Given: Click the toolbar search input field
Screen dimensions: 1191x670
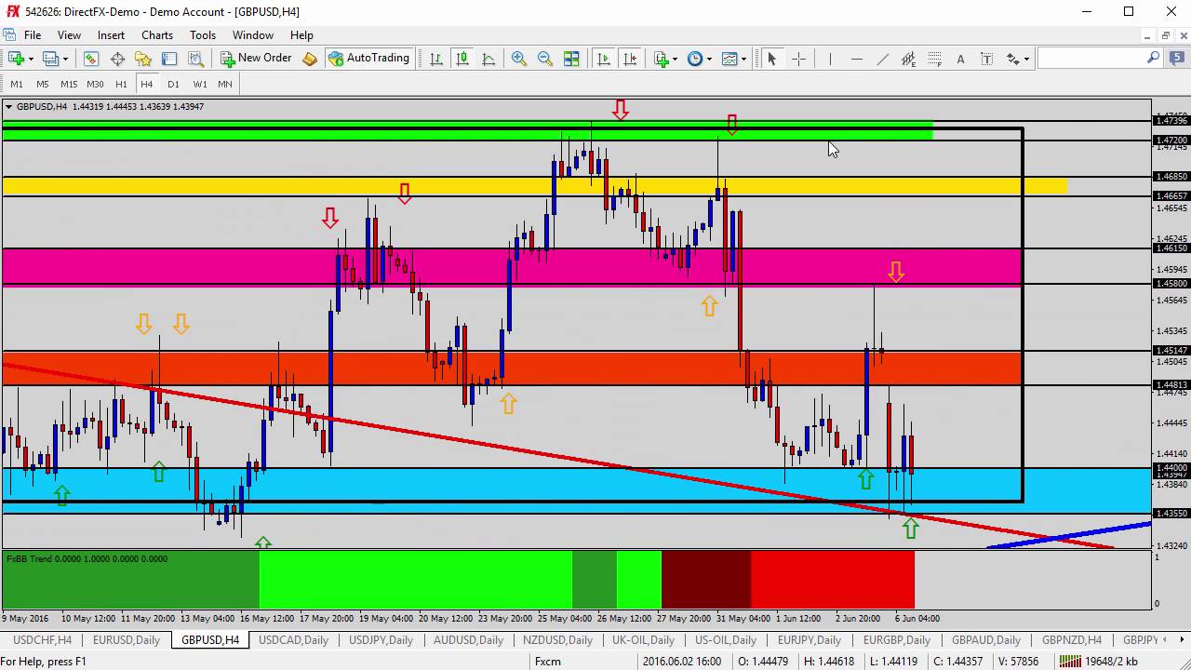Looking at the screenshot, I should tap(1091, 58).
